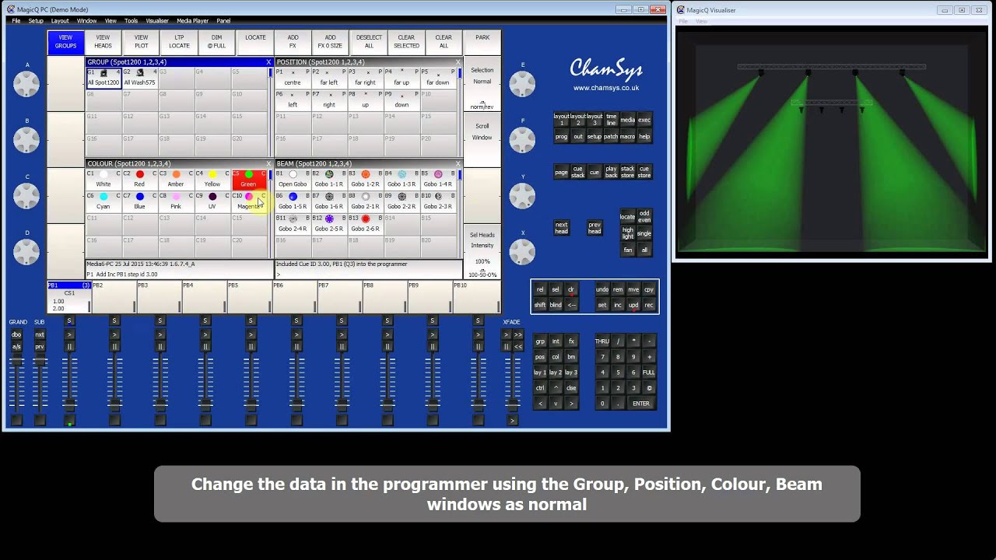Viewport: 996px width, 560px height.
Task: Click the ADD FX soft button
Action: tap(293, 41)
